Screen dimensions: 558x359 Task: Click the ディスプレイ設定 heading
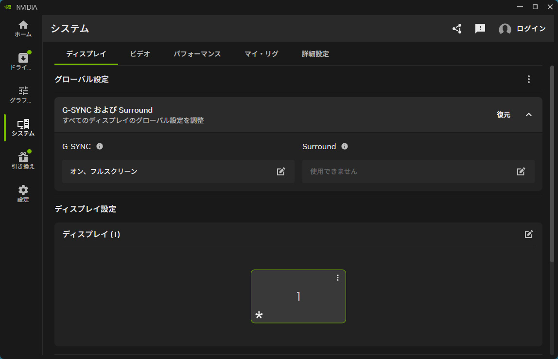click(x=86, y=209)
